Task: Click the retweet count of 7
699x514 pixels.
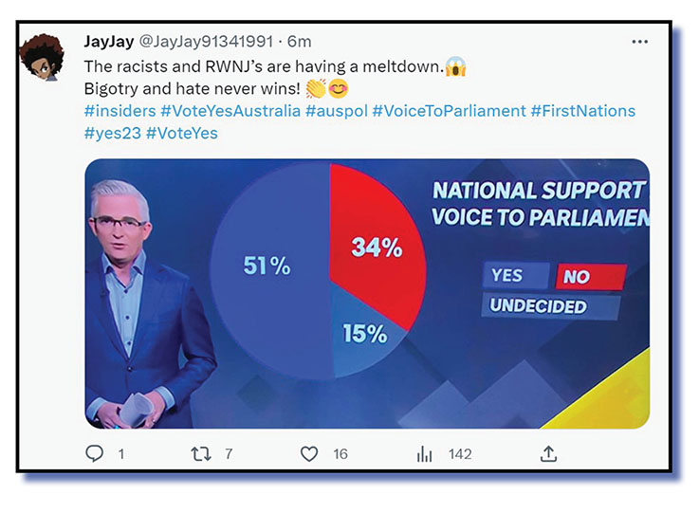Action: tap(229, 454)
